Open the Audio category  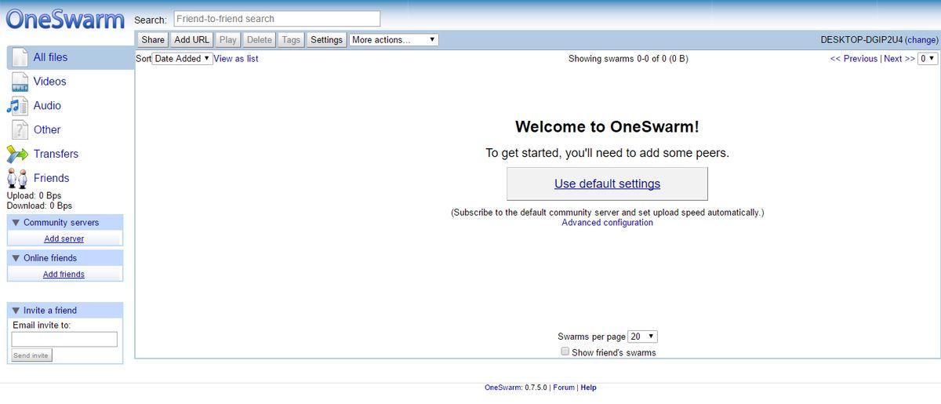[47, 106]
